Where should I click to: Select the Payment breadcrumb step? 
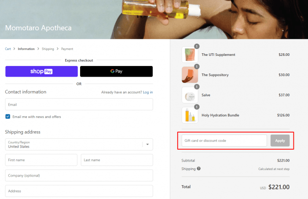[x=67, y=49]
